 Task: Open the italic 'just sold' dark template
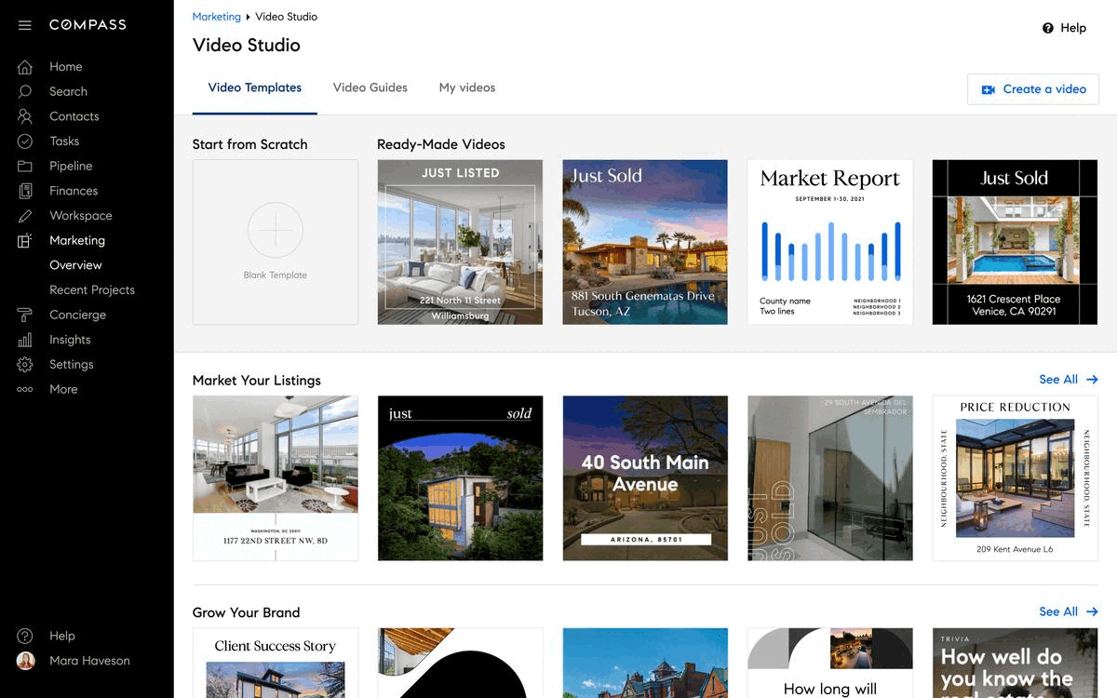coord(460,478)
